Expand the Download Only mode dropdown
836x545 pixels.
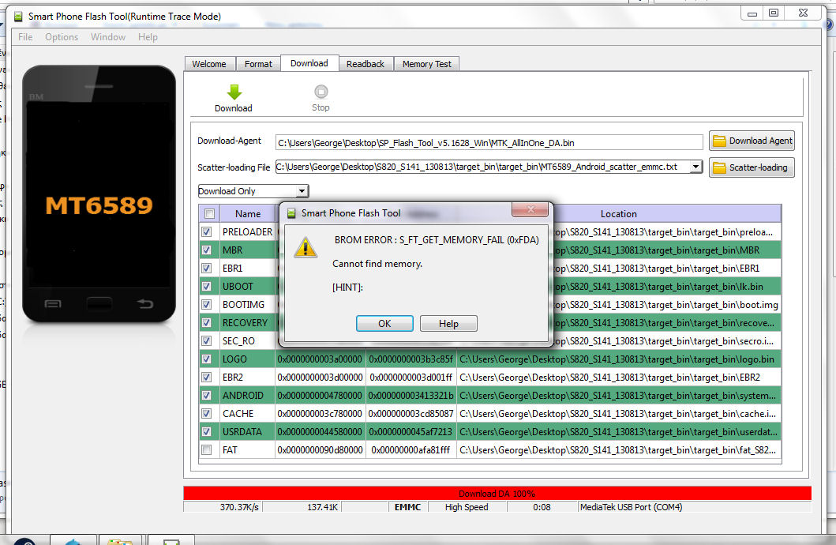pos(302,191)
